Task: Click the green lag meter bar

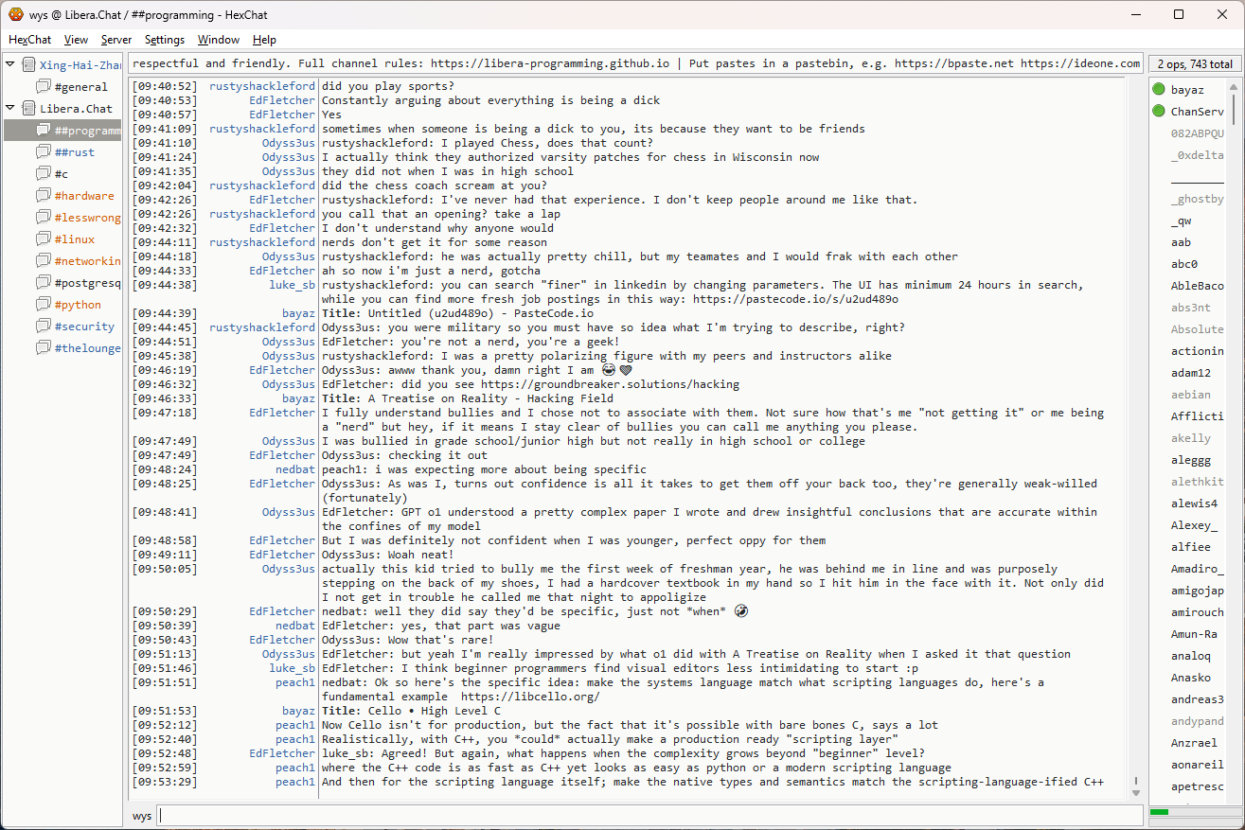Action: pyautogui.click(x=1159, y=812)
